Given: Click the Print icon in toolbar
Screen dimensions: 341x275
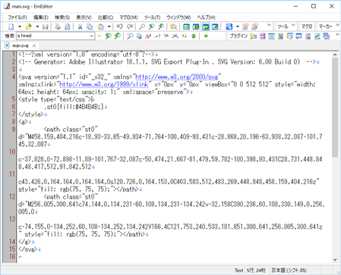Looking at the screenshot, I should coord(58,27).
